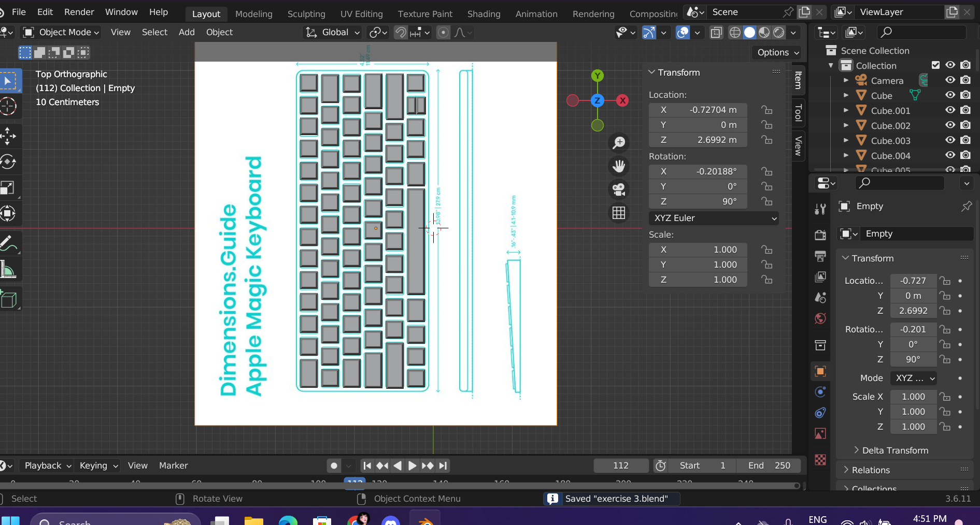Select the Add Cube tool
The width and height of the screenshot is (980, 525).
pyautogui.click(x=8, y=299)
